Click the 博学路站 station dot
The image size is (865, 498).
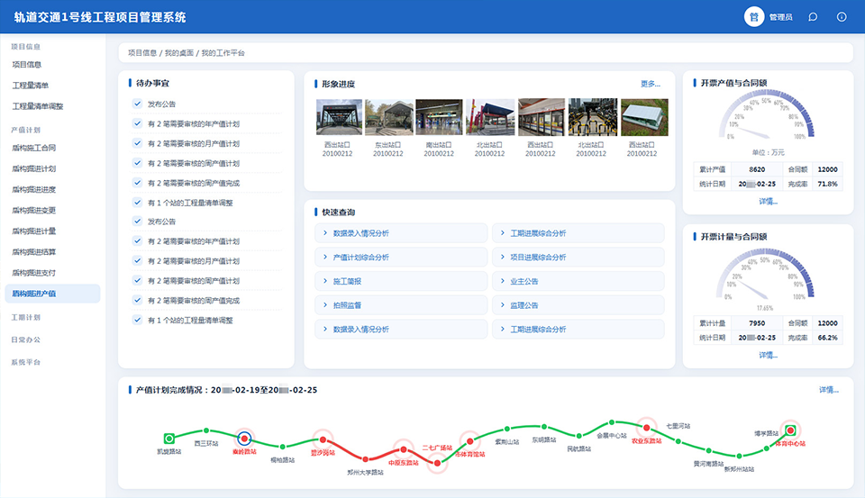766,448
